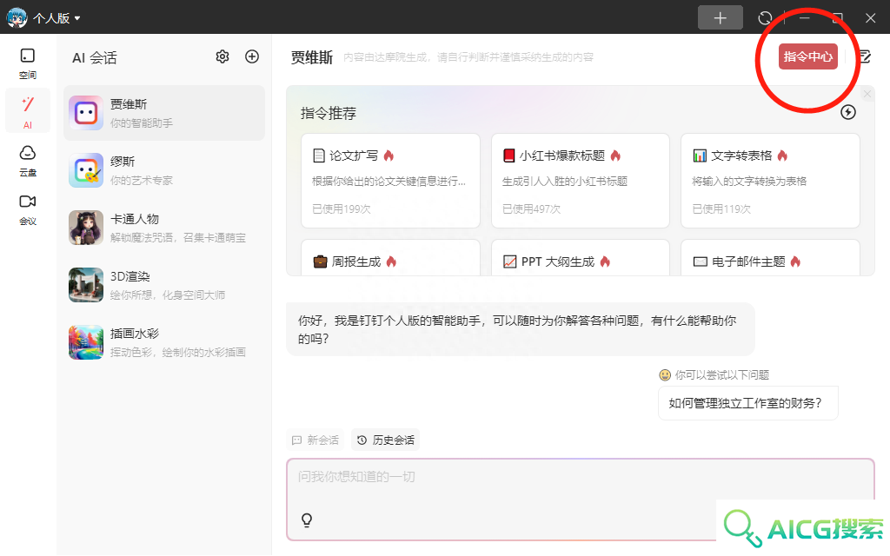
Task: Click the 论文扩写 document icon
Action: [319, 156]
